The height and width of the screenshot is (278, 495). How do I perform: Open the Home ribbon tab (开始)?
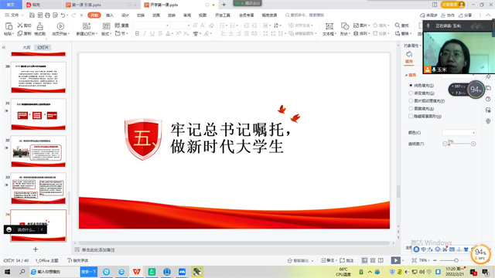point(94,15)
